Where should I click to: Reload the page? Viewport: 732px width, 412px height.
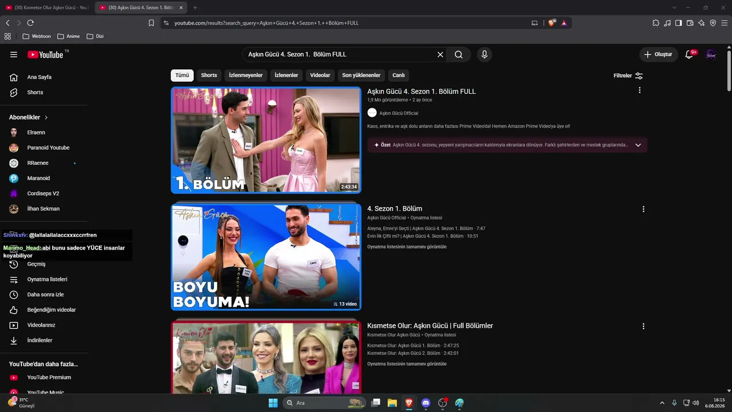point(30,23)
